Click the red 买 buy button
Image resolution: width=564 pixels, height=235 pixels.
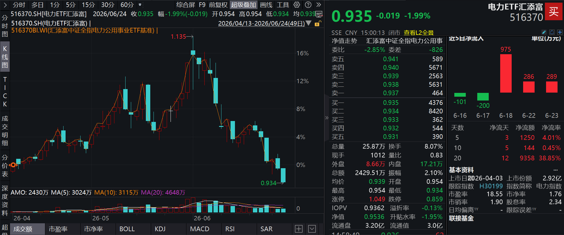pos(554,11)
